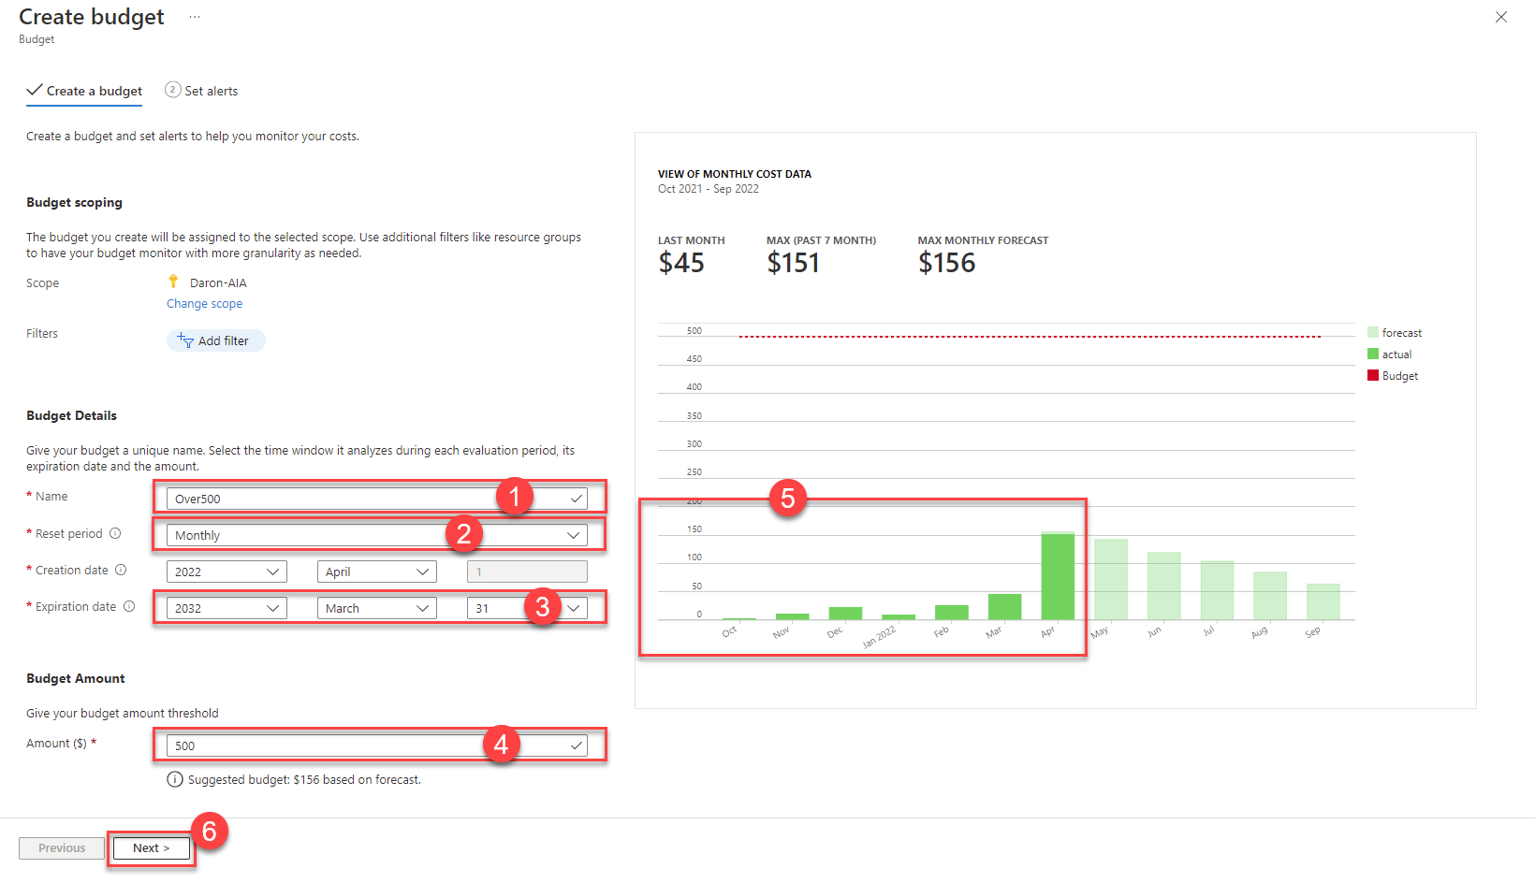Click the Previous button
1535x883 pixels.
coord(61,847)
